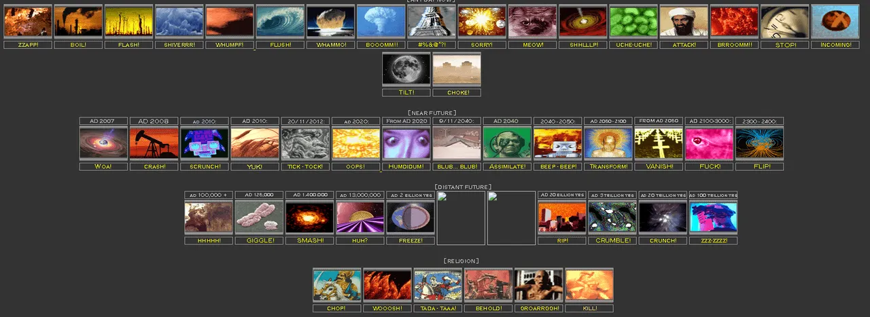Open the smokestack thumbnail above BOIL!

tap(78, 22)
